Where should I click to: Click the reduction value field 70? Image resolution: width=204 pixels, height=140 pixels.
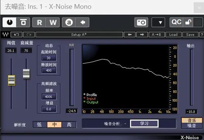click(26, 51)
